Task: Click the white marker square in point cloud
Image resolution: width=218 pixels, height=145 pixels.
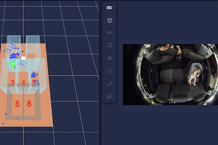Action: pos(23,58)
